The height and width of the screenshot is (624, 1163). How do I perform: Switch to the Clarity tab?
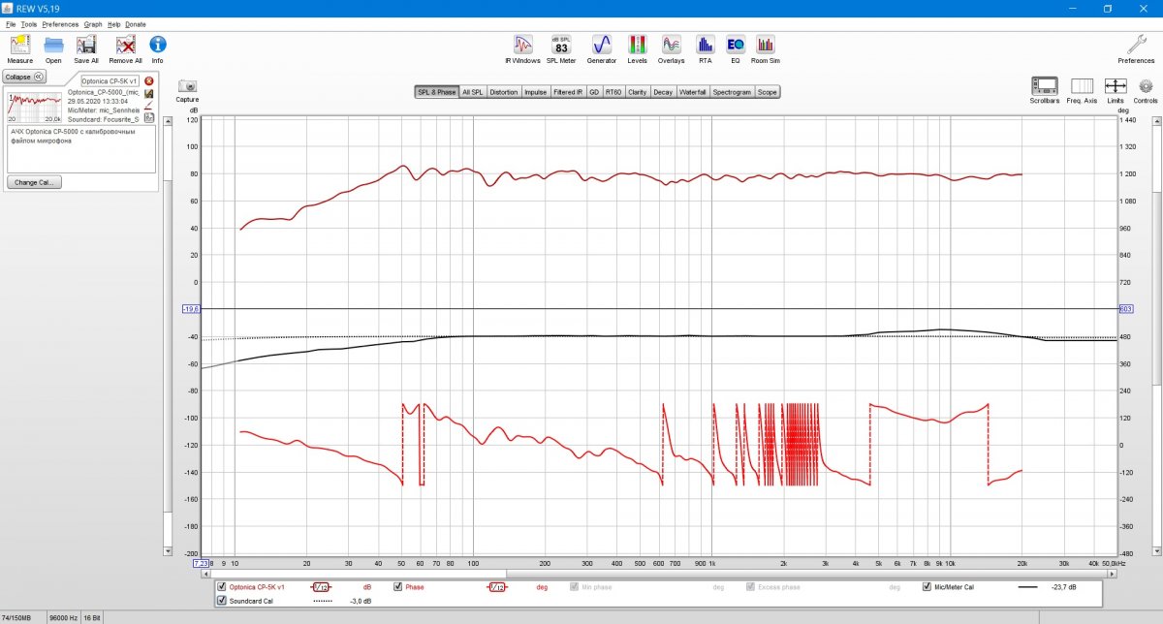pyautogui.click(x=637, y=92)
